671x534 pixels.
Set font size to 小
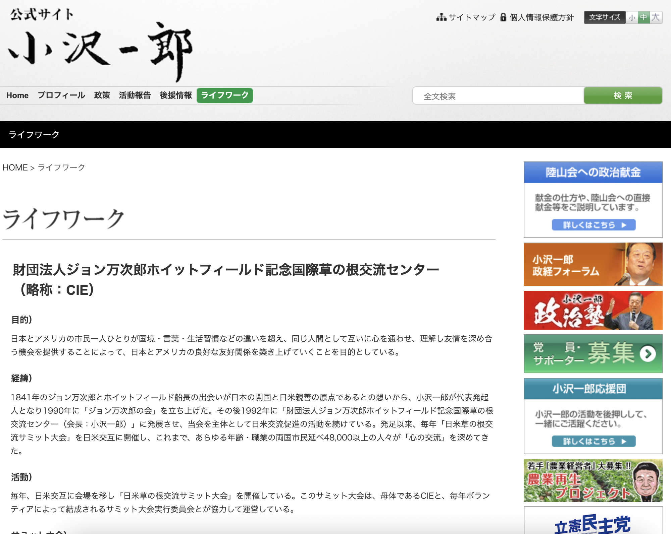632,17
